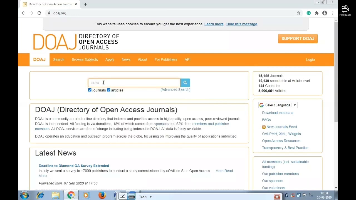Click the DOAJ logo

click(x=76, y=42)
